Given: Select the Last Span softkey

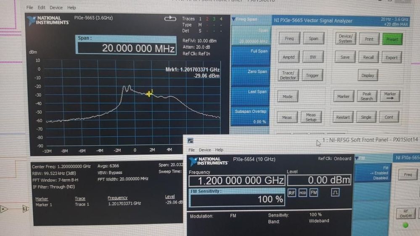Looking at the screenshot, I should click(250, 96).
